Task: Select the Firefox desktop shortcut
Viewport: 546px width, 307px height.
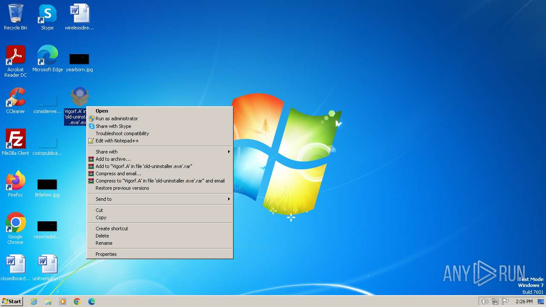Action: point(15,184)
